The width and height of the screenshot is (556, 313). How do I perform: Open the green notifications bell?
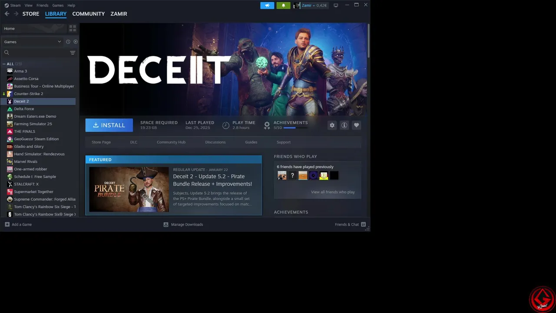pos(283,5)
